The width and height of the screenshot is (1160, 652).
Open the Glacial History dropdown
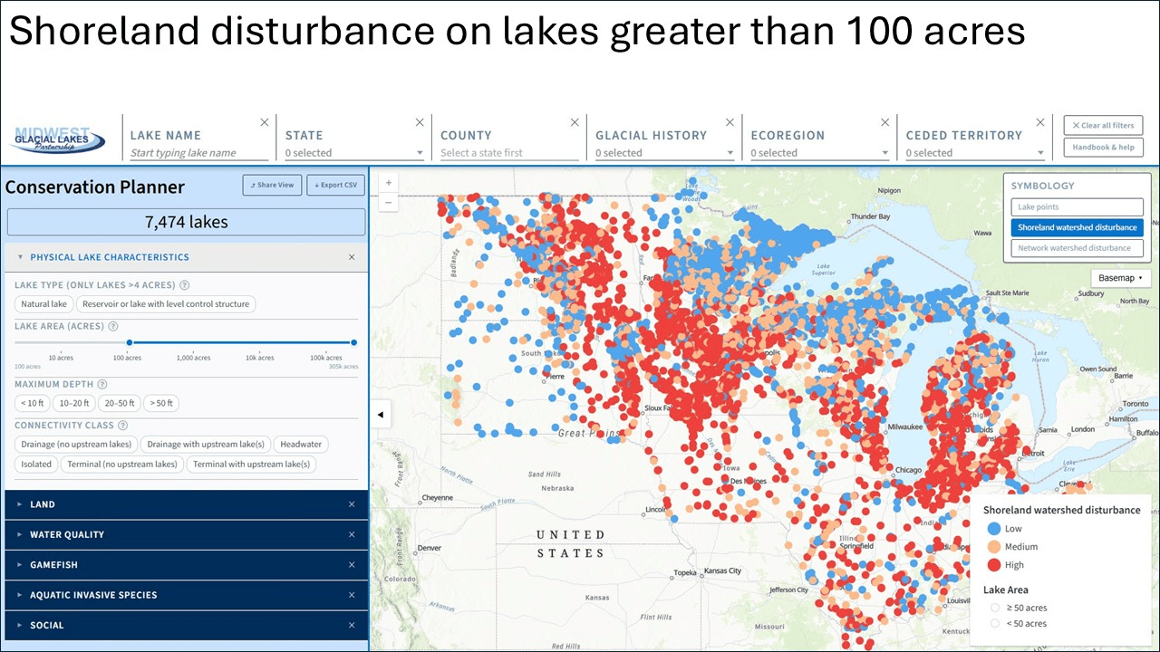(x=664, y=153)
